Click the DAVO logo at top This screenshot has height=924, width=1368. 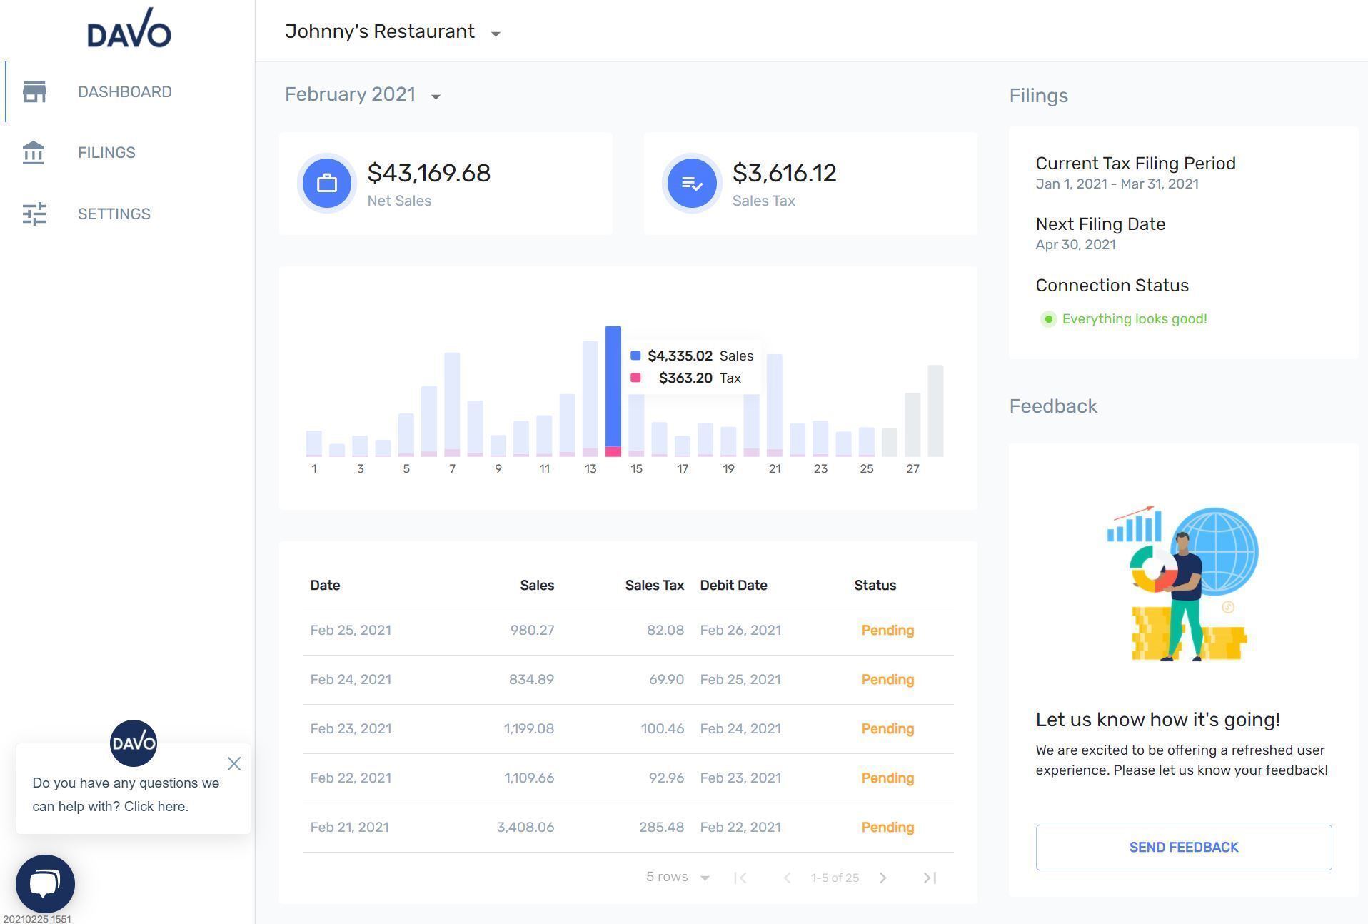click(x=129, y=29)
